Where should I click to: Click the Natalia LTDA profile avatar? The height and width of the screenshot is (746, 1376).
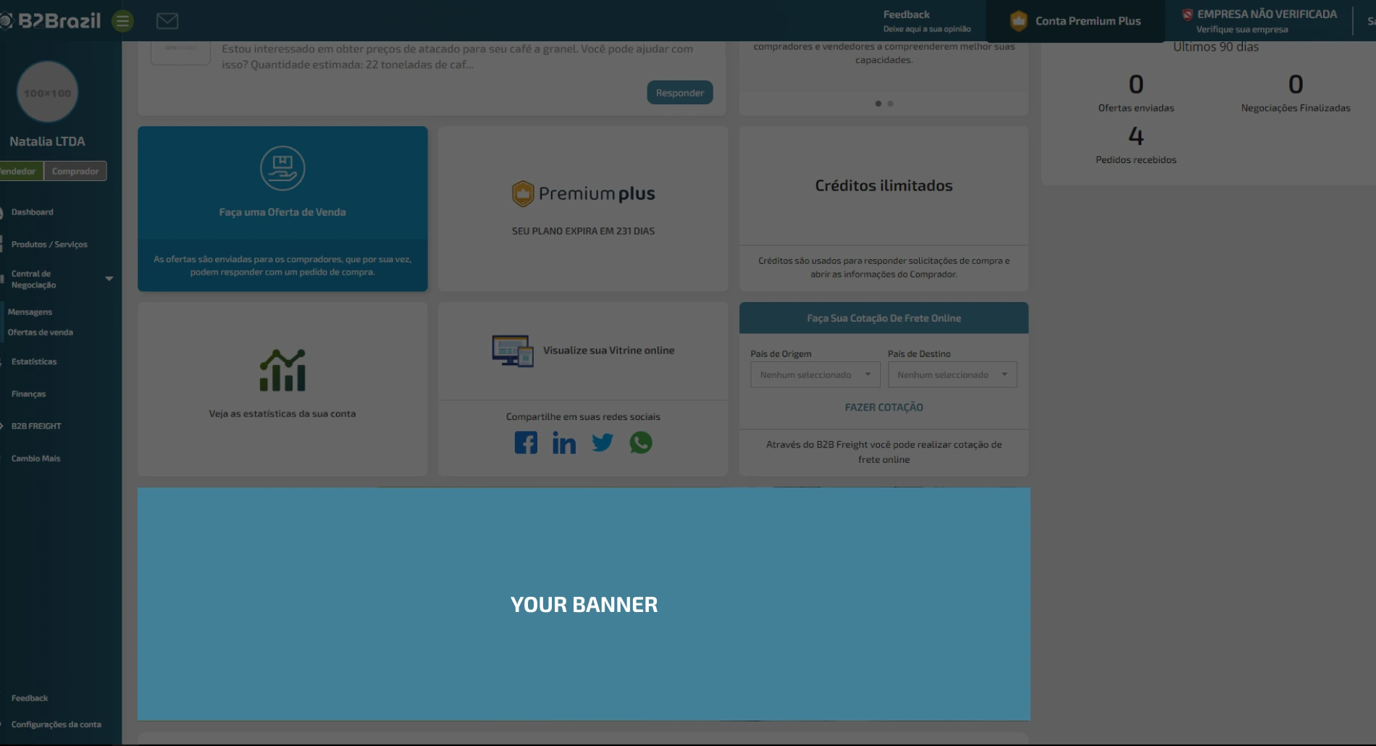47,93
